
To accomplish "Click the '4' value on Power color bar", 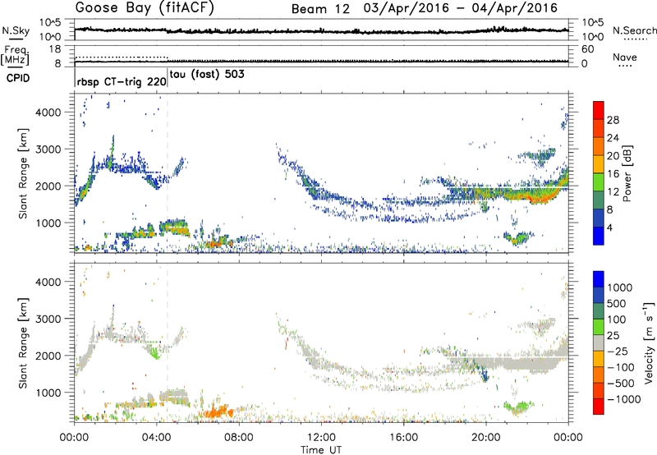I will point(609,227).
